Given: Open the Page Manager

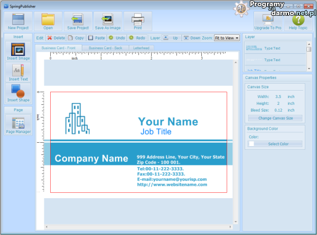Looking at the screenshot, I should [18, 125].
